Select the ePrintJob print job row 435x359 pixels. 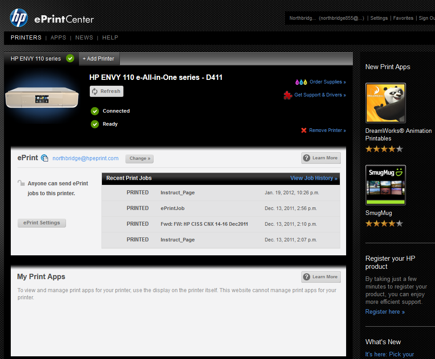221,209
